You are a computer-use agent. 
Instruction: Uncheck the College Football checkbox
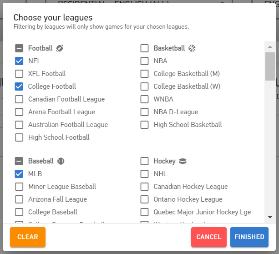[19, 86]
